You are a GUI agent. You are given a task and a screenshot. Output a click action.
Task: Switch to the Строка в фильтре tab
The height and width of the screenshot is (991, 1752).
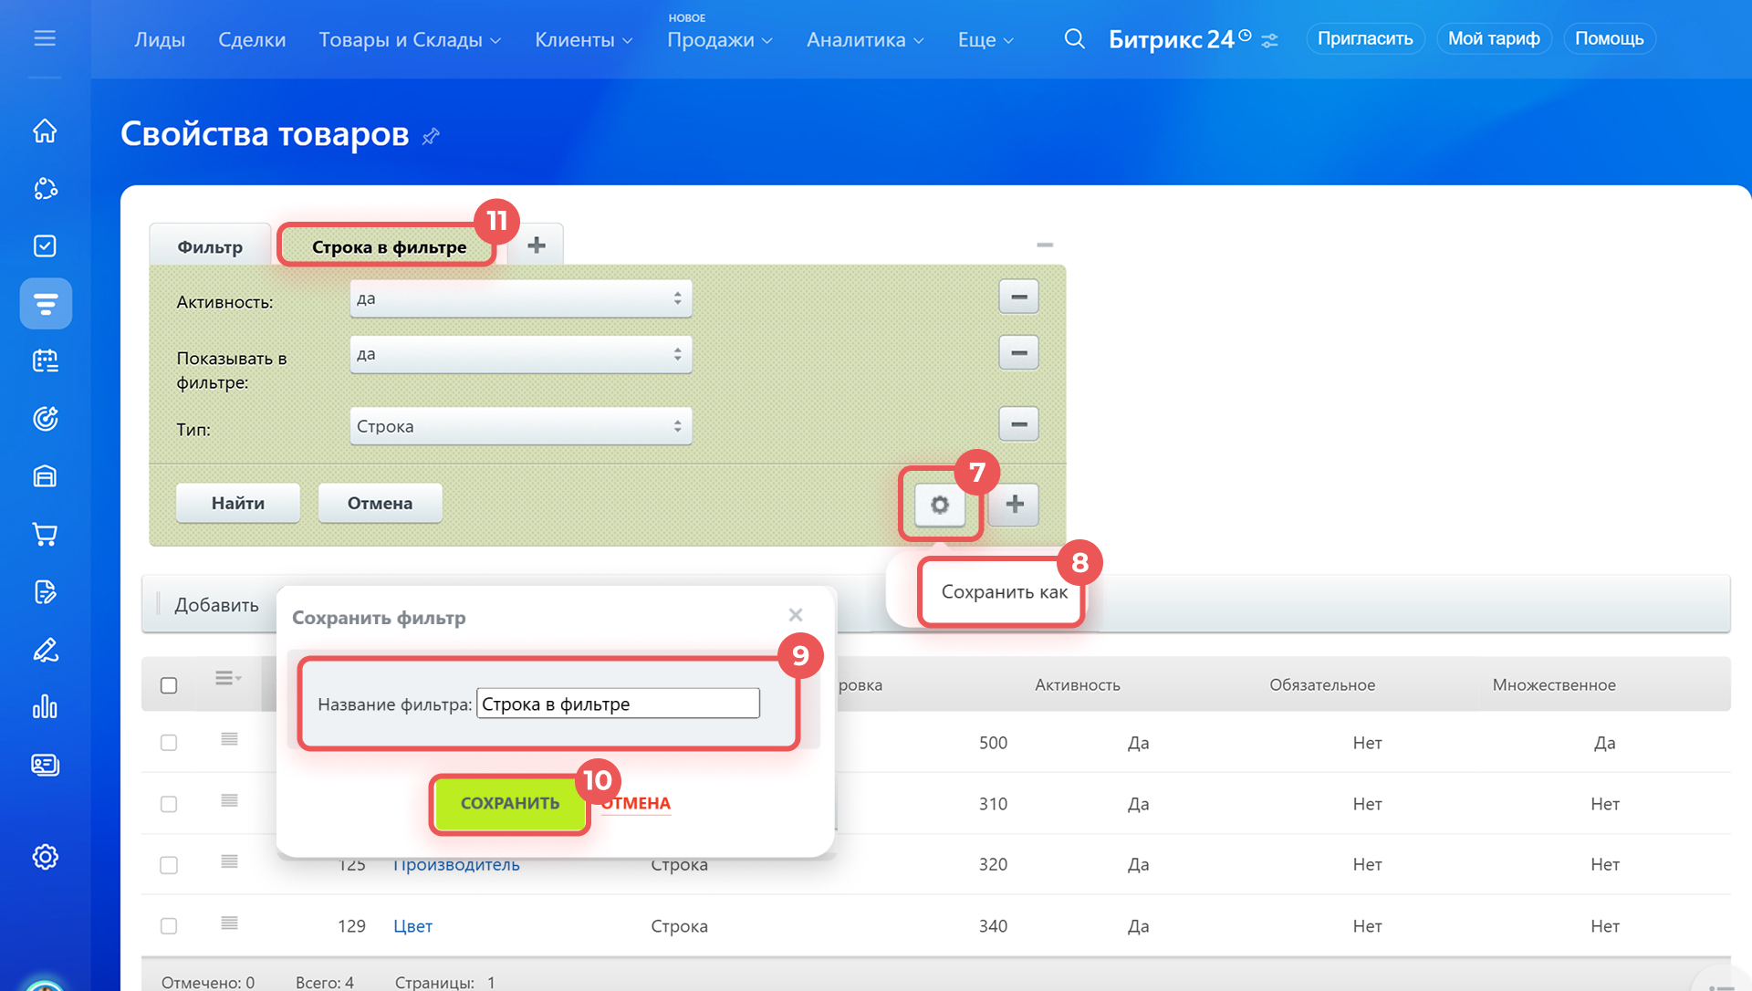[389, 247]
